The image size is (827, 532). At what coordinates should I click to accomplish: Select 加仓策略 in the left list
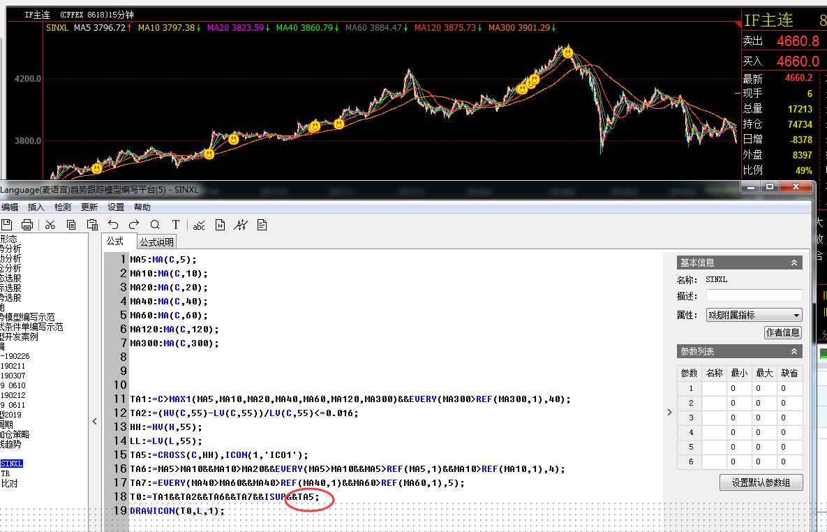[x=15, y=434]
